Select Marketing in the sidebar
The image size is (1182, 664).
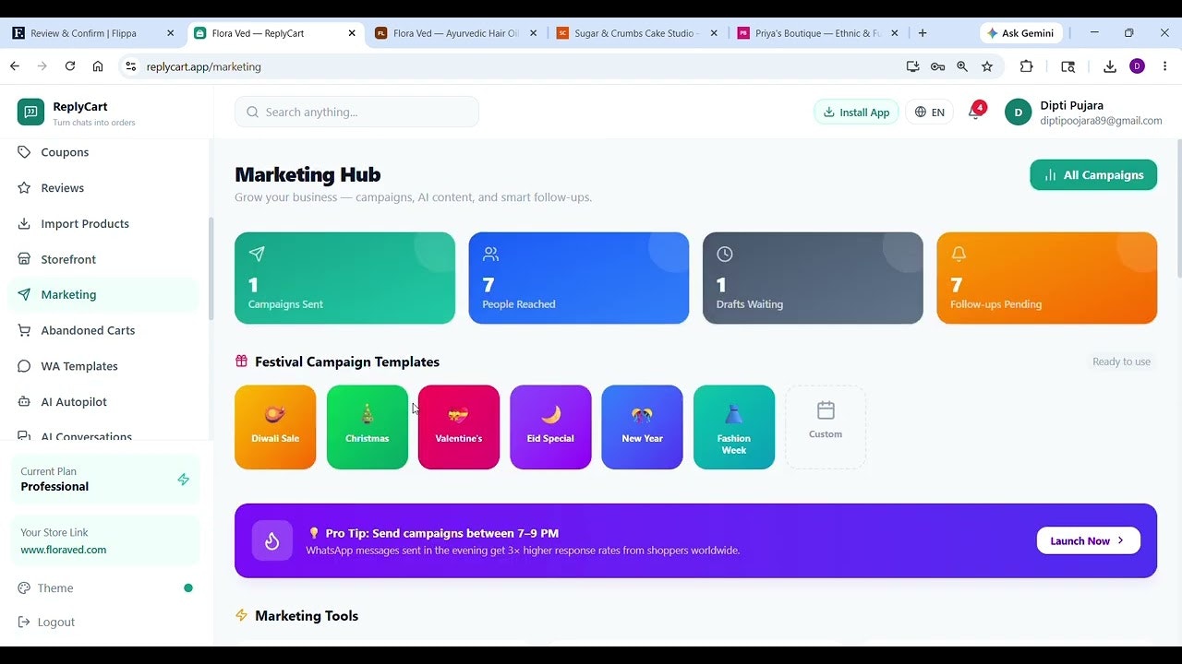tap(104, 295)
